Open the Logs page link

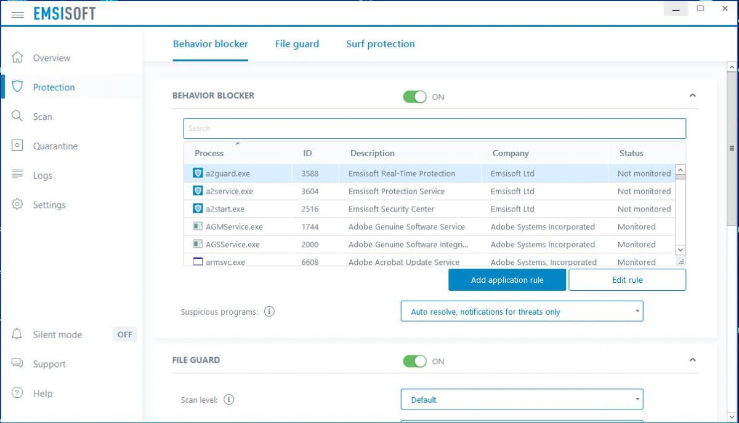[42, 175]
